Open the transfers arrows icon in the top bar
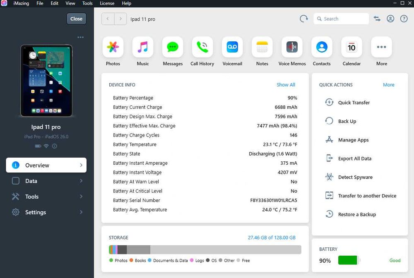Image resolution: width=414 pixels, height=278 pixels. (x=377, y=19)
